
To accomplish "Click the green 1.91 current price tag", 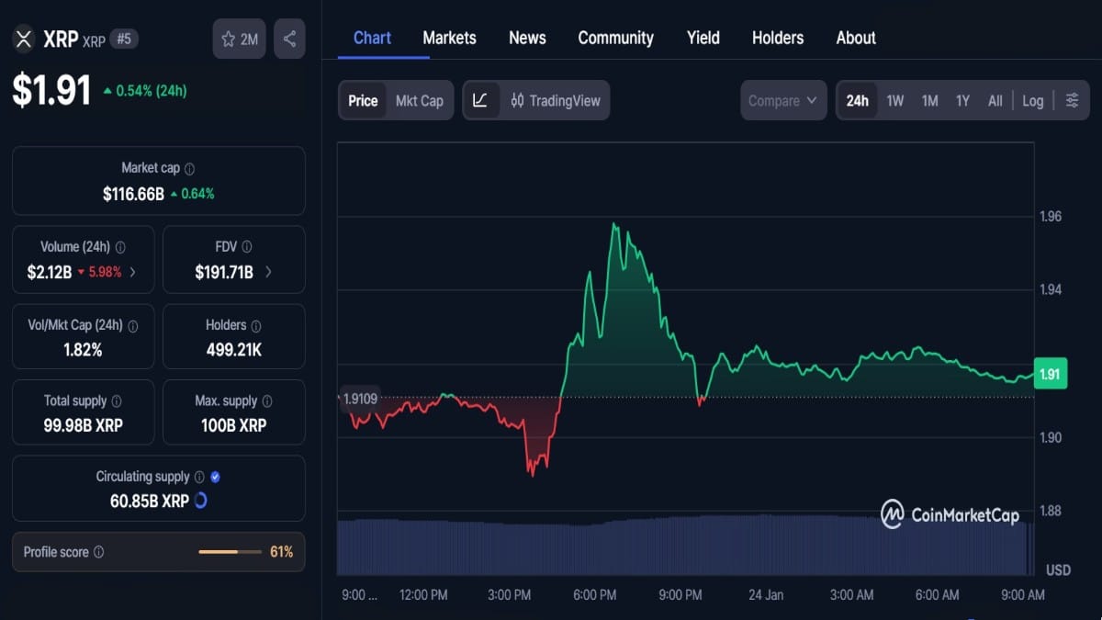I will click(1050, 374).
